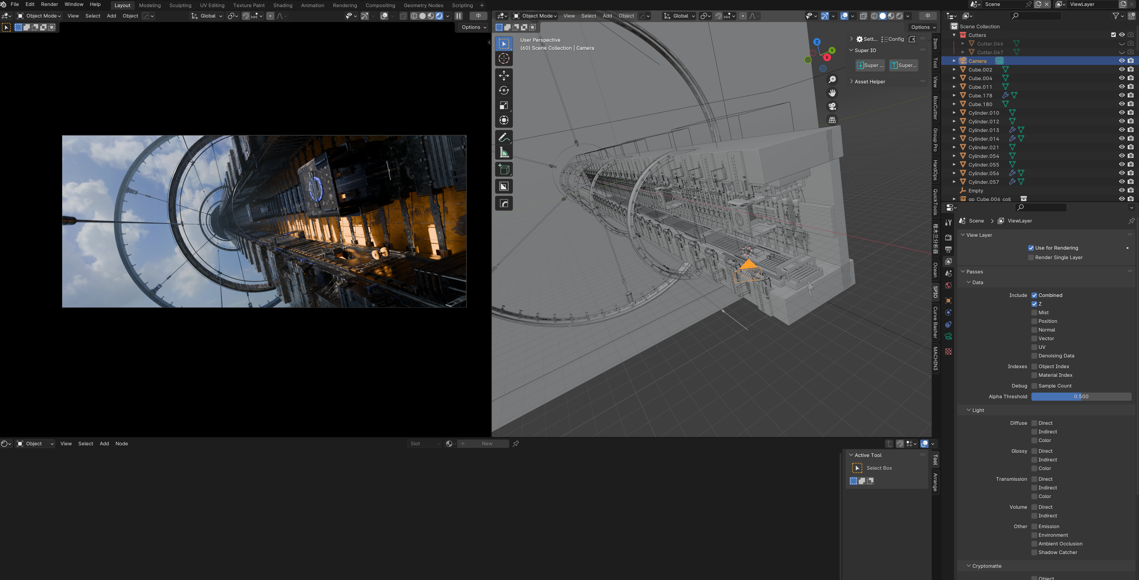Click the zoom magnifier viewport icon
Image resolution: width=1139 pixels, height=580 pixels.
[832, 80]
